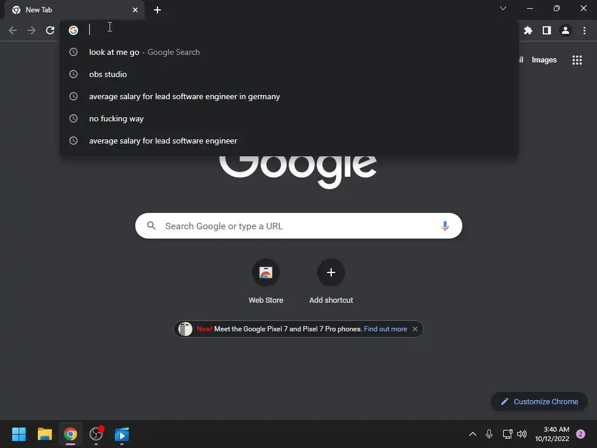Open Chrome's three-dot menu
Screen dimensions: 597x448
(584, 30)
